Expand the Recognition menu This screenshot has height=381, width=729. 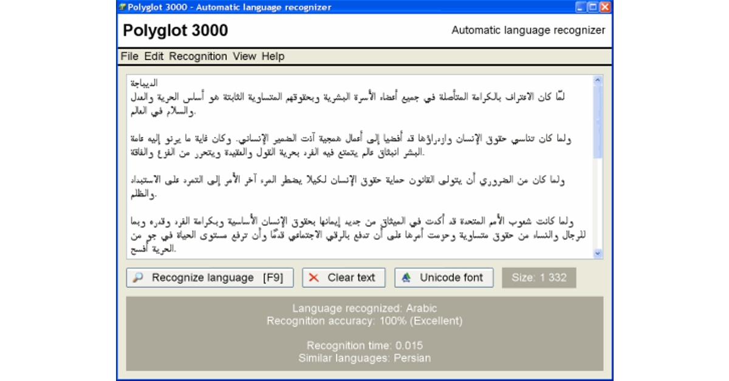[x=198, y=56]
